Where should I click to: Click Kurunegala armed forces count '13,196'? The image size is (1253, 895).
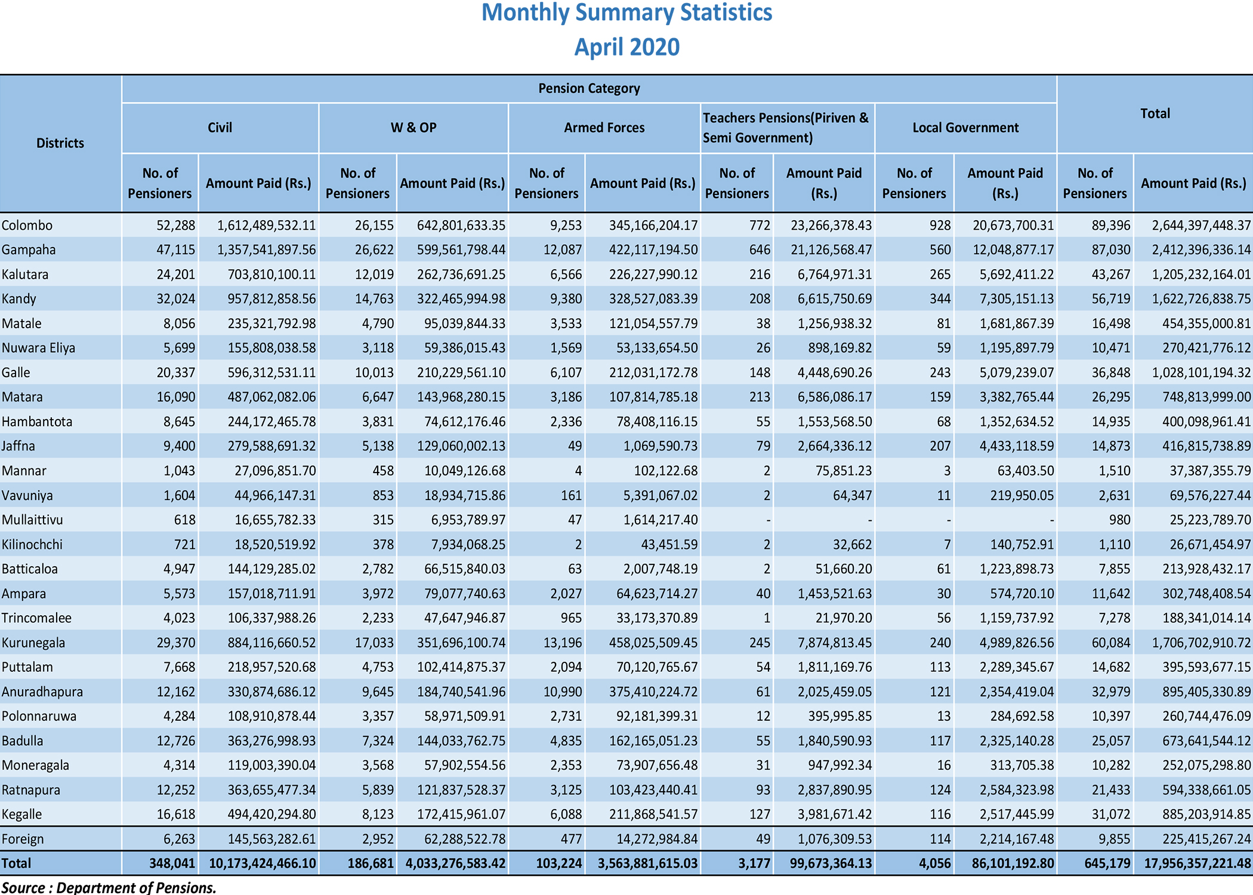[563, 643]
